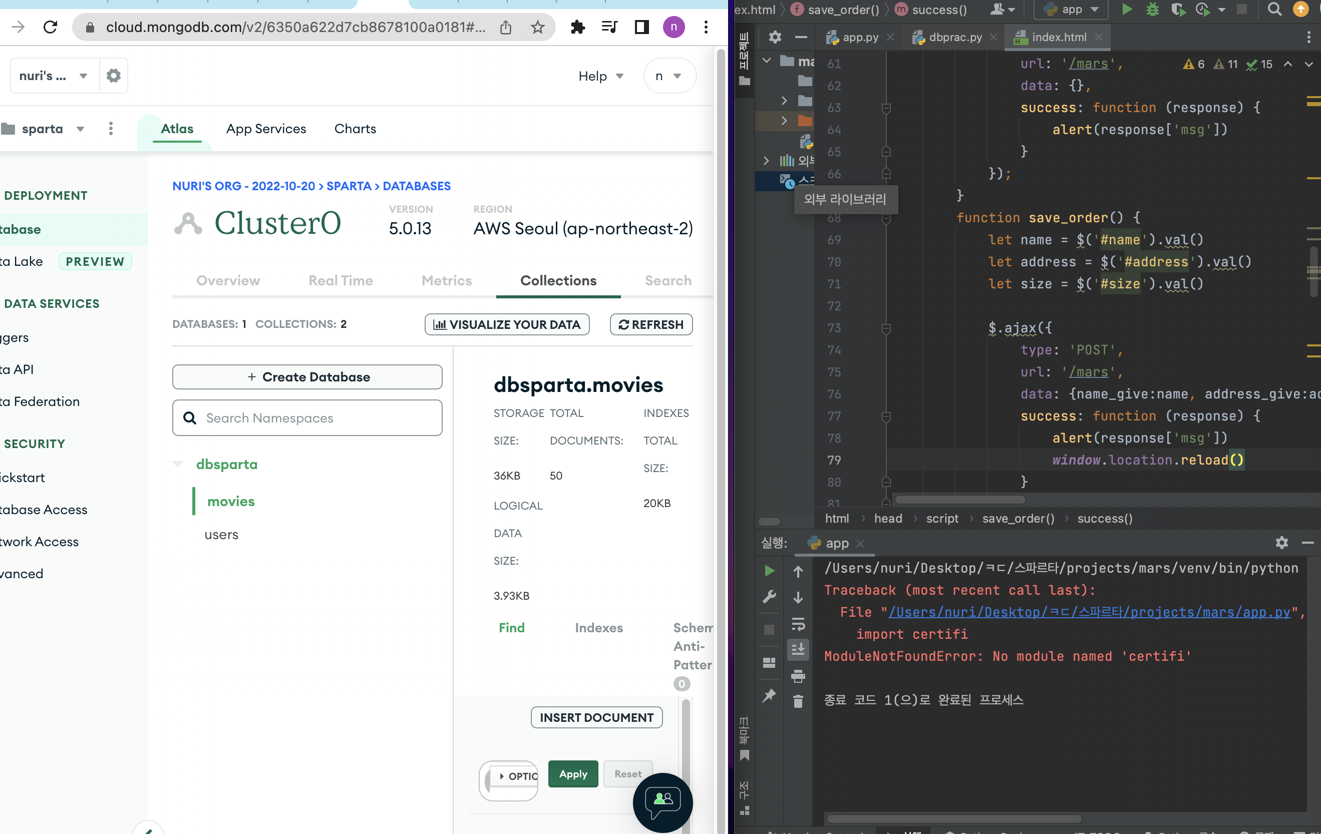Click the Search Namespaces input field
Viewport: 1321px width, 834px height.
point(307,418)
